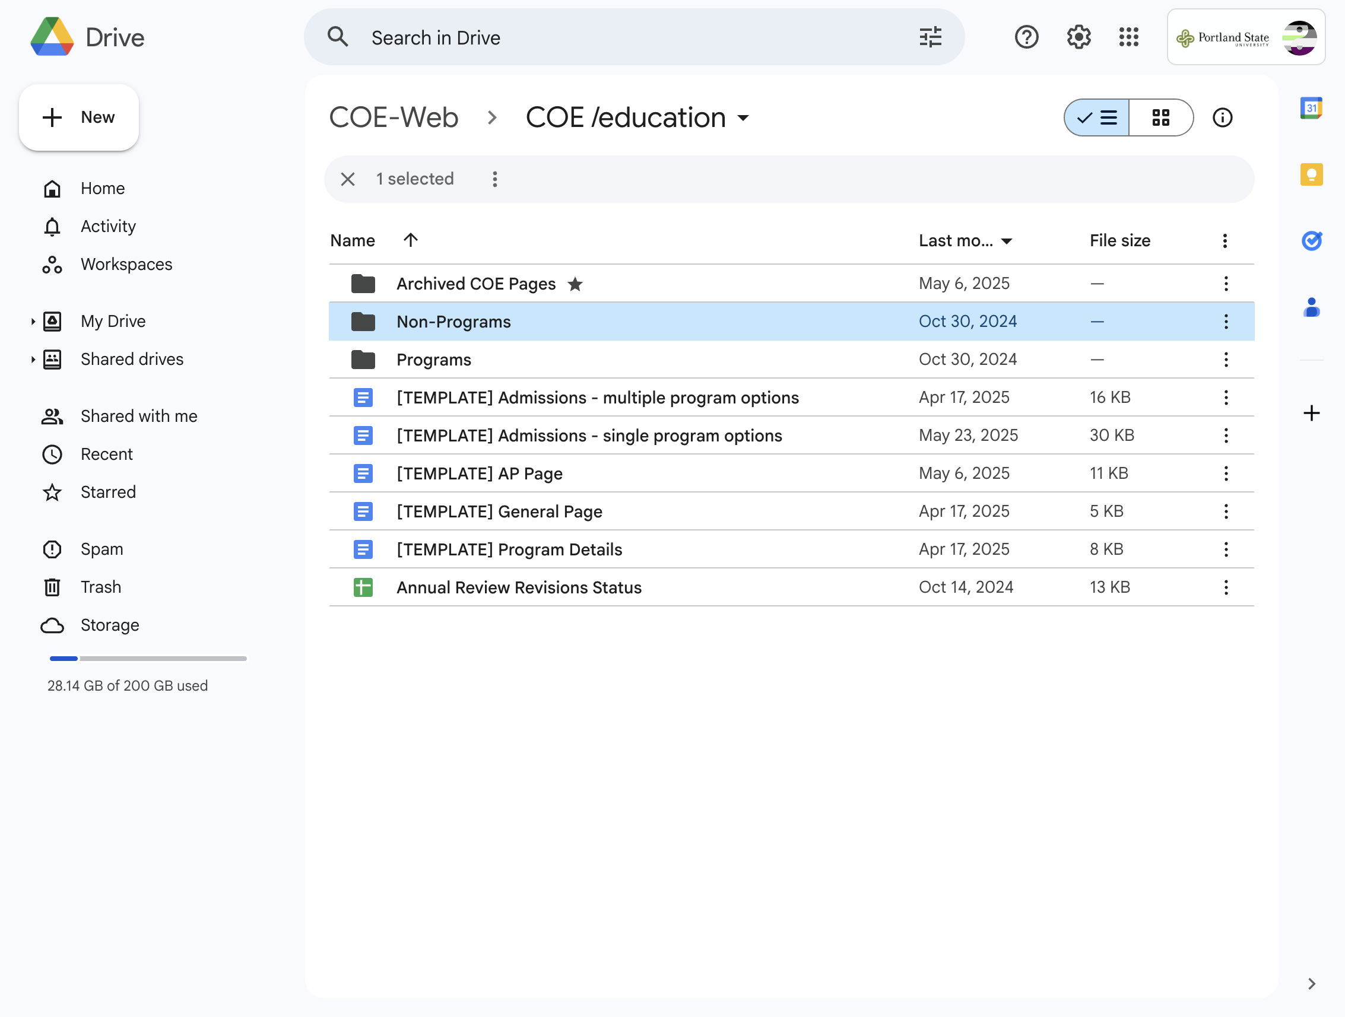
Task: Click the New button
Action: (x=79, y=117)
